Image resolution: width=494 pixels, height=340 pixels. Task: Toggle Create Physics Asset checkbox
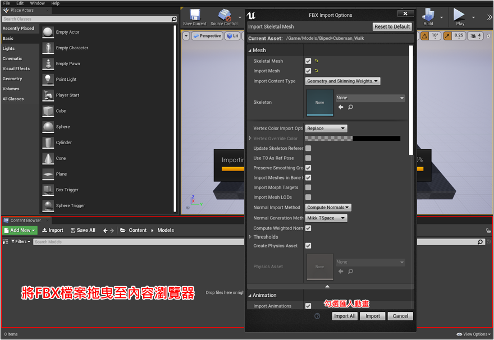(308, 246)
